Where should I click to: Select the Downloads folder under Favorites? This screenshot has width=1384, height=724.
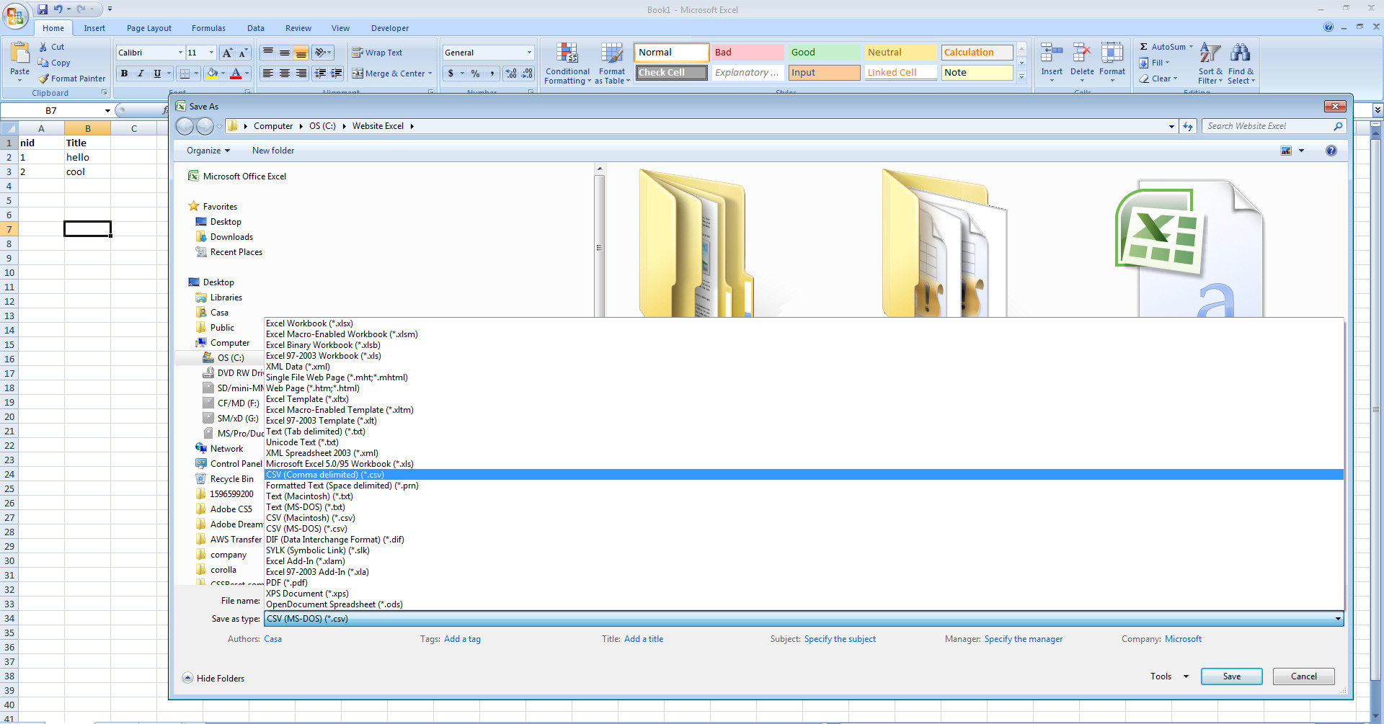[231, 237]
